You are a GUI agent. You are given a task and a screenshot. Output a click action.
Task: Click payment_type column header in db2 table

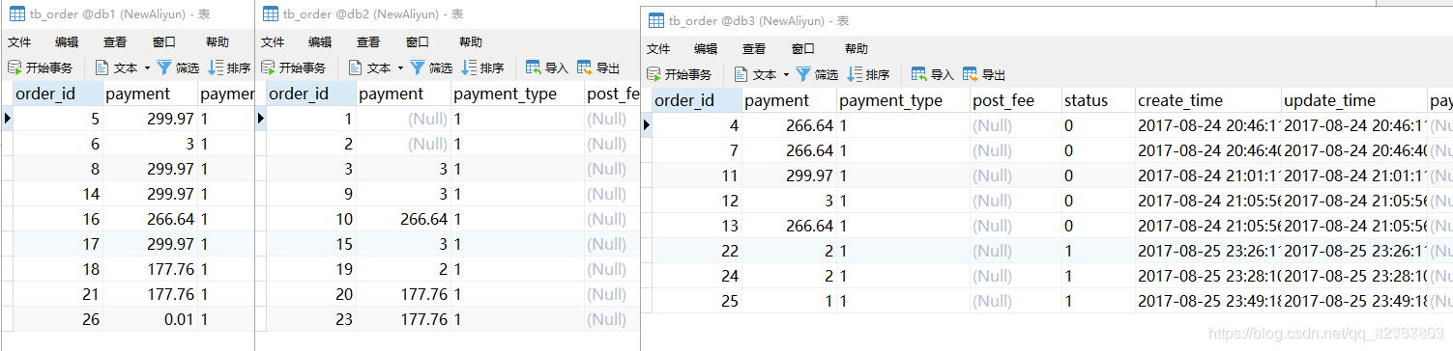tap(517, 94)
